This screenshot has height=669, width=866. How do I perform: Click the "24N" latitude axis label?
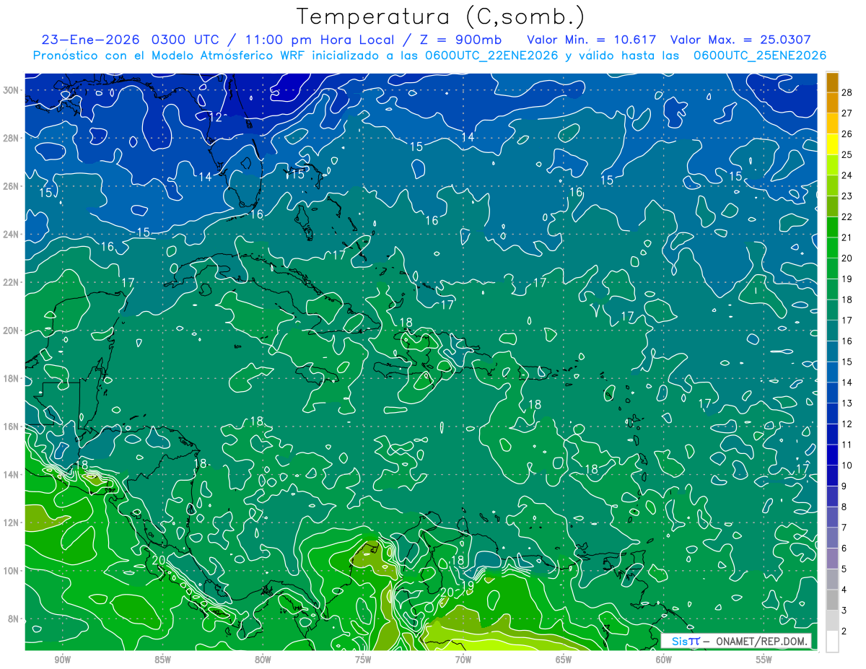(12, 235)
